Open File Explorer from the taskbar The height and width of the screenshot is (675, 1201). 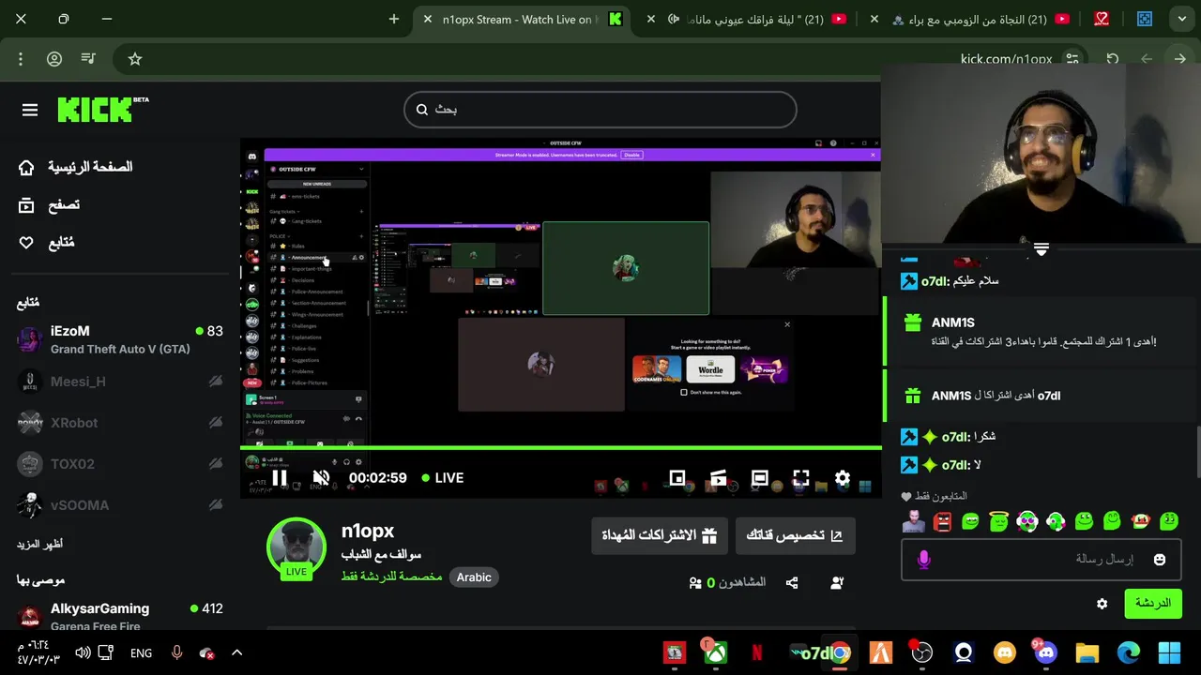1087,652
